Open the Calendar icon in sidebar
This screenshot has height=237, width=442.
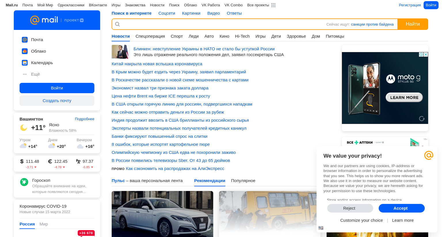coord(25,63)
